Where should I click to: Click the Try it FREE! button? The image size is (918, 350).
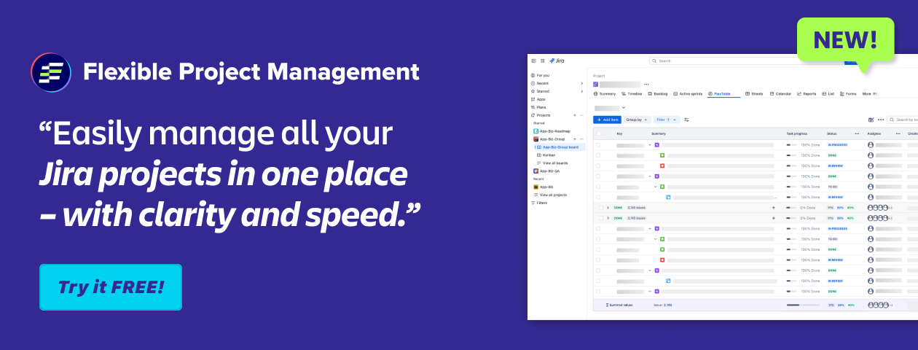coord(111,287)
